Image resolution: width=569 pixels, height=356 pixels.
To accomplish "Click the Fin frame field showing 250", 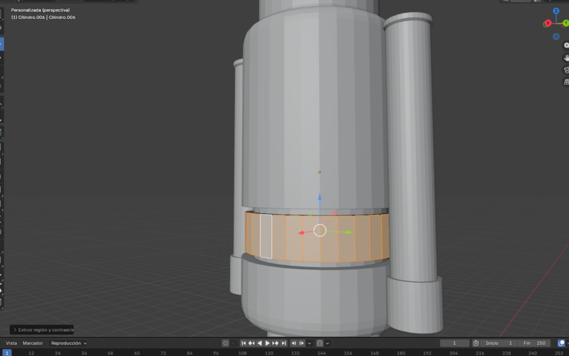I will click(x=535, y=343).
